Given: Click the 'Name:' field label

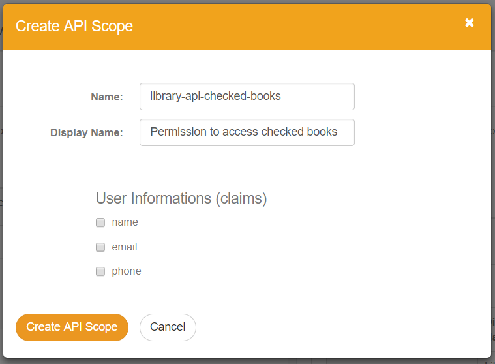Looking at the screenshot, I should coord(106,97).
